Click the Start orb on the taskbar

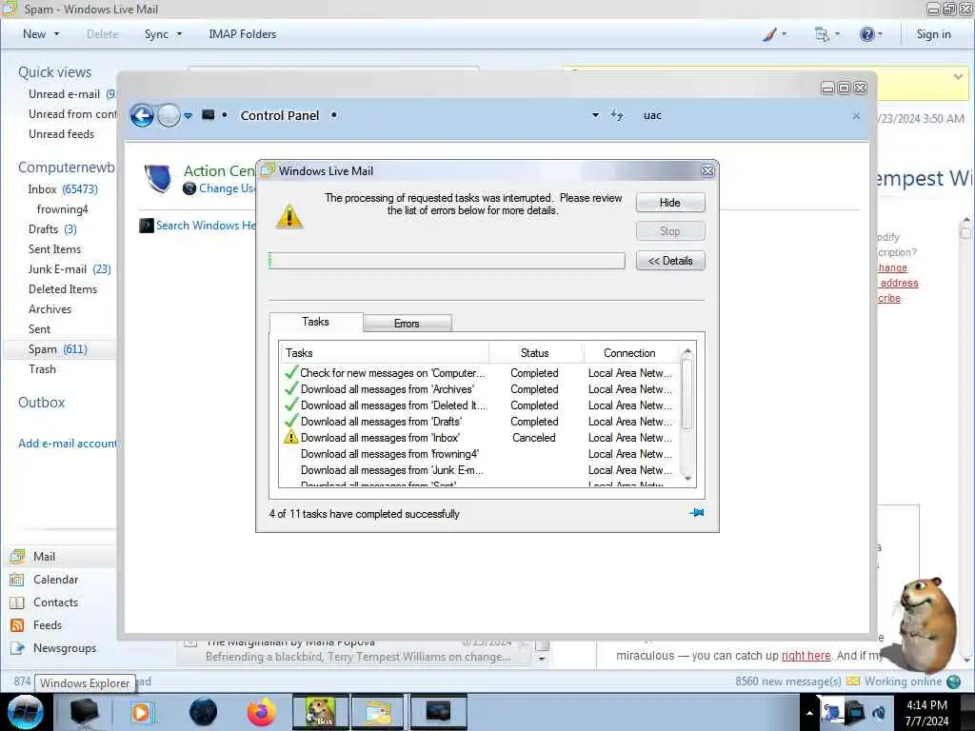pos(25,712)
